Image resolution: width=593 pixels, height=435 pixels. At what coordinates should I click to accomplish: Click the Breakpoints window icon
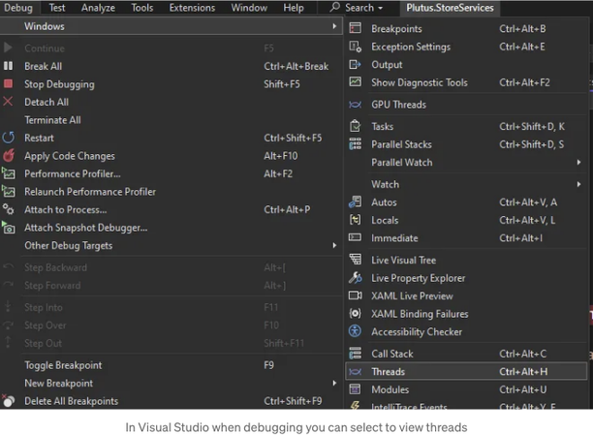355,28
